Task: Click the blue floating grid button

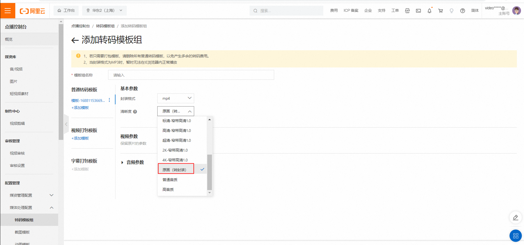Action: point(516,236)
